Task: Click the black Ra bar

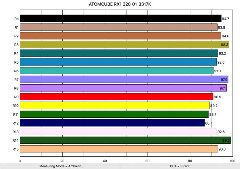Action: (x=120, y=18)
